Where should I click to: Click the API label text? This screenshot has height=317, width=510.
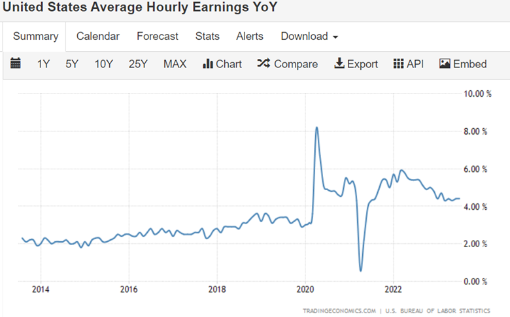coord(415,64)
